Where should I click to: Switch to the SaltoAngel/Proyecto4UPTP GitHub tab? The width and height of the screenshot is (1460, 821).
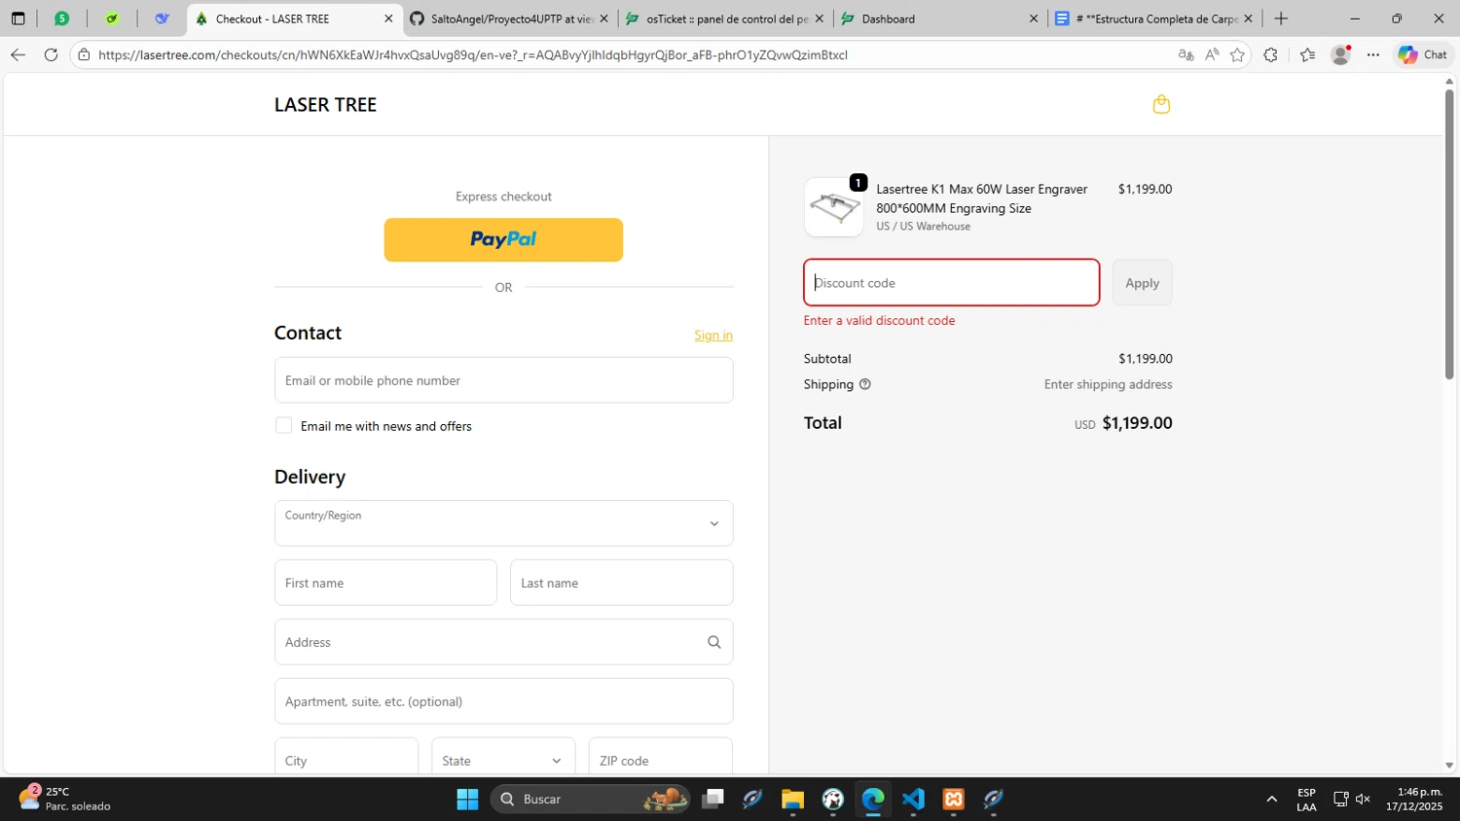pyautogui.click(x=509, y=18)
